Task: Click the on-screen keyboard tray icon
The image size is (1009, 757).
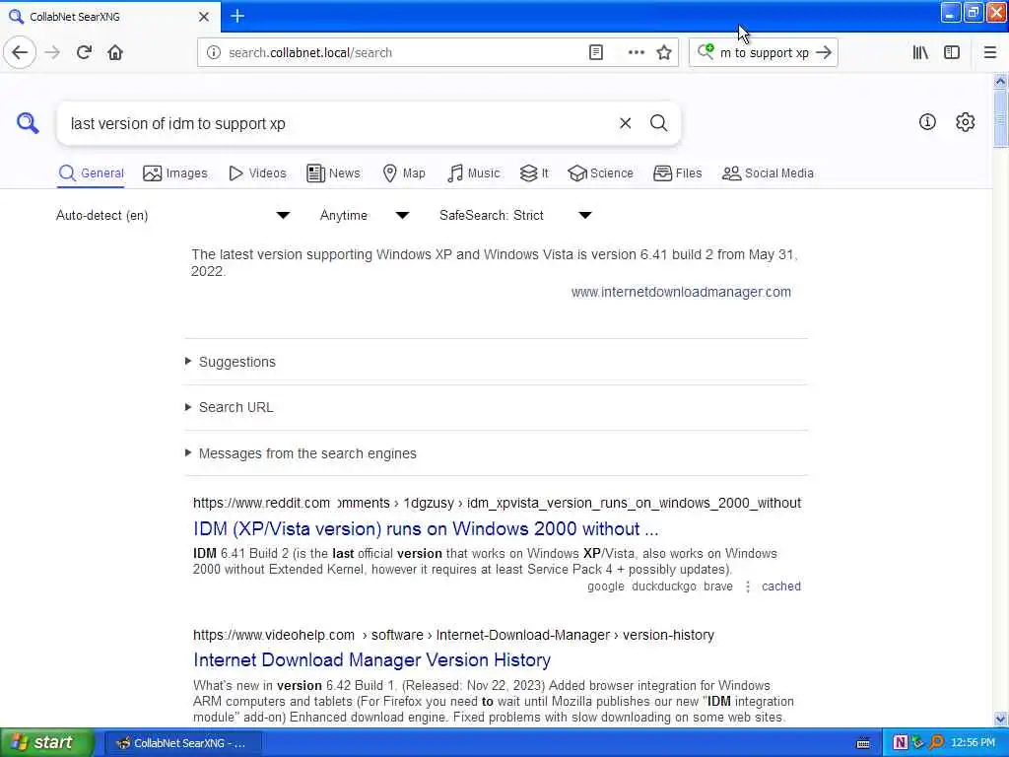Action: [863, 743]
